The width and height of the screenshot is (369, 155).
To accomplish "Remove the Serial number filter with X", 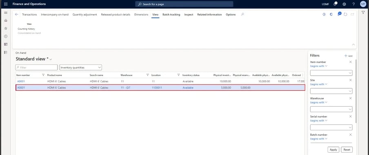I will point(350,116).
